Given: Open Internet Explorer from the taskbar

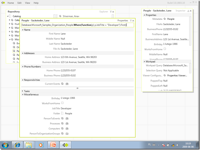Looking at the screenshot, I should tap(17, 145).
